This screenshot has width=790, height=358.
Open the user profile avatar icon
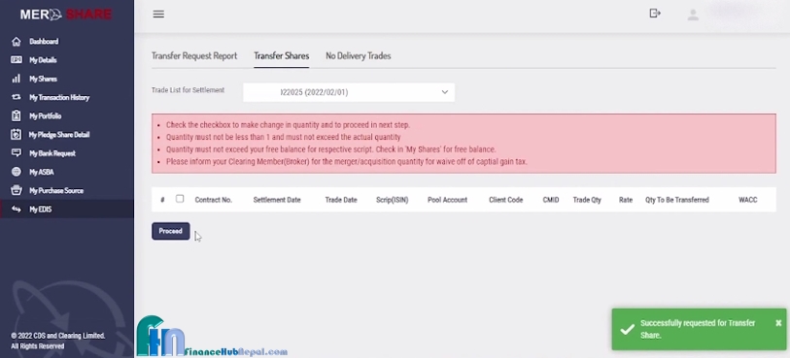pos(693,16)
